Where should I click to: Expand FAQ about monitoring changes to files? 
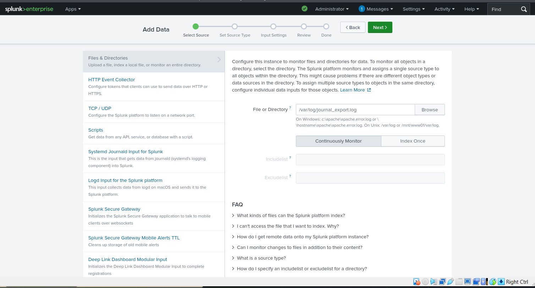pyautogui.click(x=297, y=247)
